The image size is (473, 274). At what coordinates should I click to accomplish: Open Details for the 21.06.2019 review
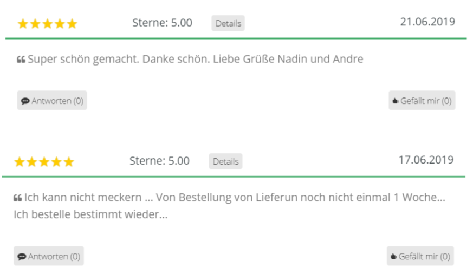pyautogui.click(x=228, y=23)
